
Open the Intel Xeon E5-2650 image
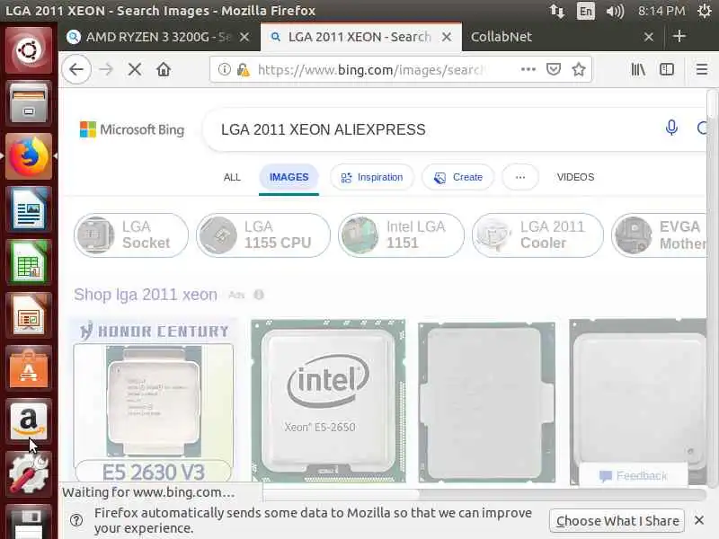tap(328, 401)
